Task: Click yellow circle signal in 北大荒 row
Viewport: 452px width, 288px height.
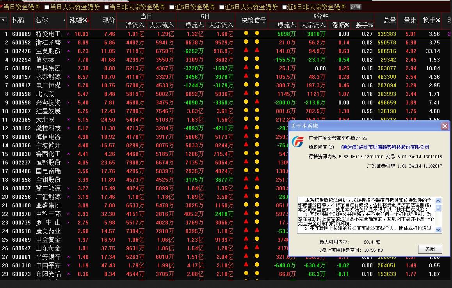Action: (257, 93)
